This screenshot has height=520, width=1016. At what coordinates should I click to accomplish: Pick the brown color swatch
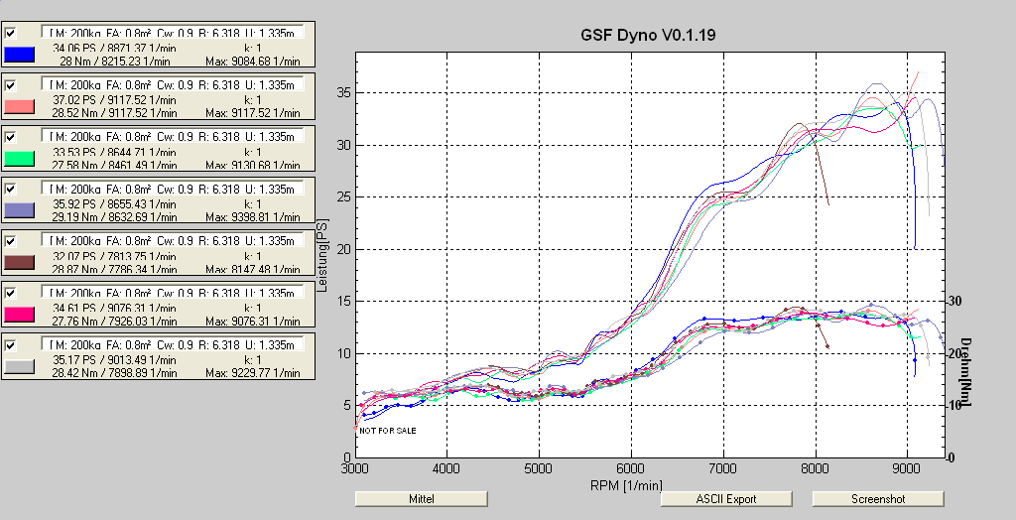coord(20,262)
